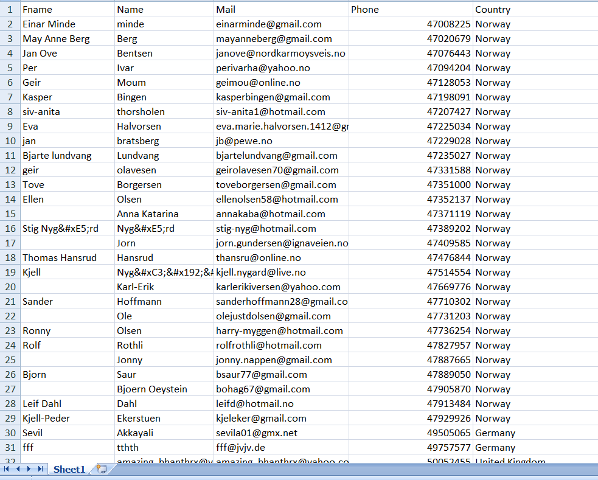Select the Germany cell in Sevil's row
Screen dimensions: 598x480
click(x=535, y=433)
